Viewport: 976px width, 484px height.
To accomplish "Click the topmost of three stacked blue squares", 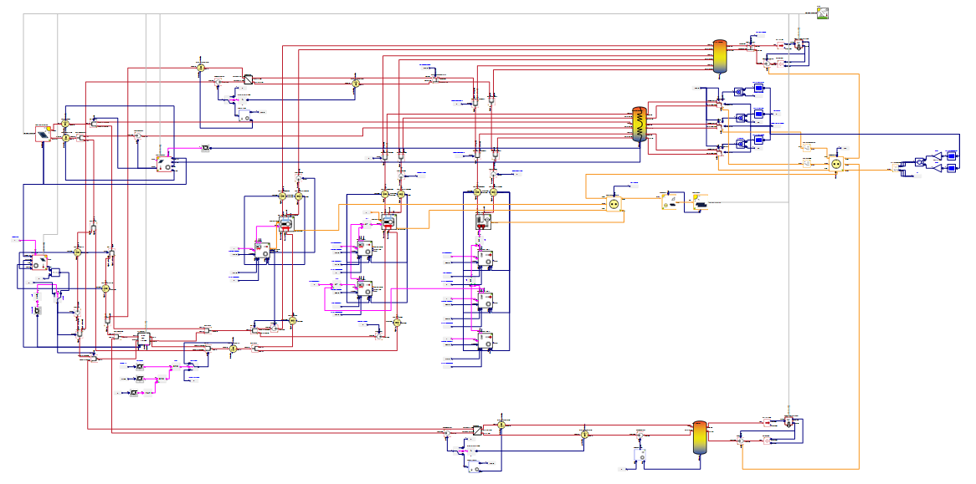I will click(x=758, y=88).
